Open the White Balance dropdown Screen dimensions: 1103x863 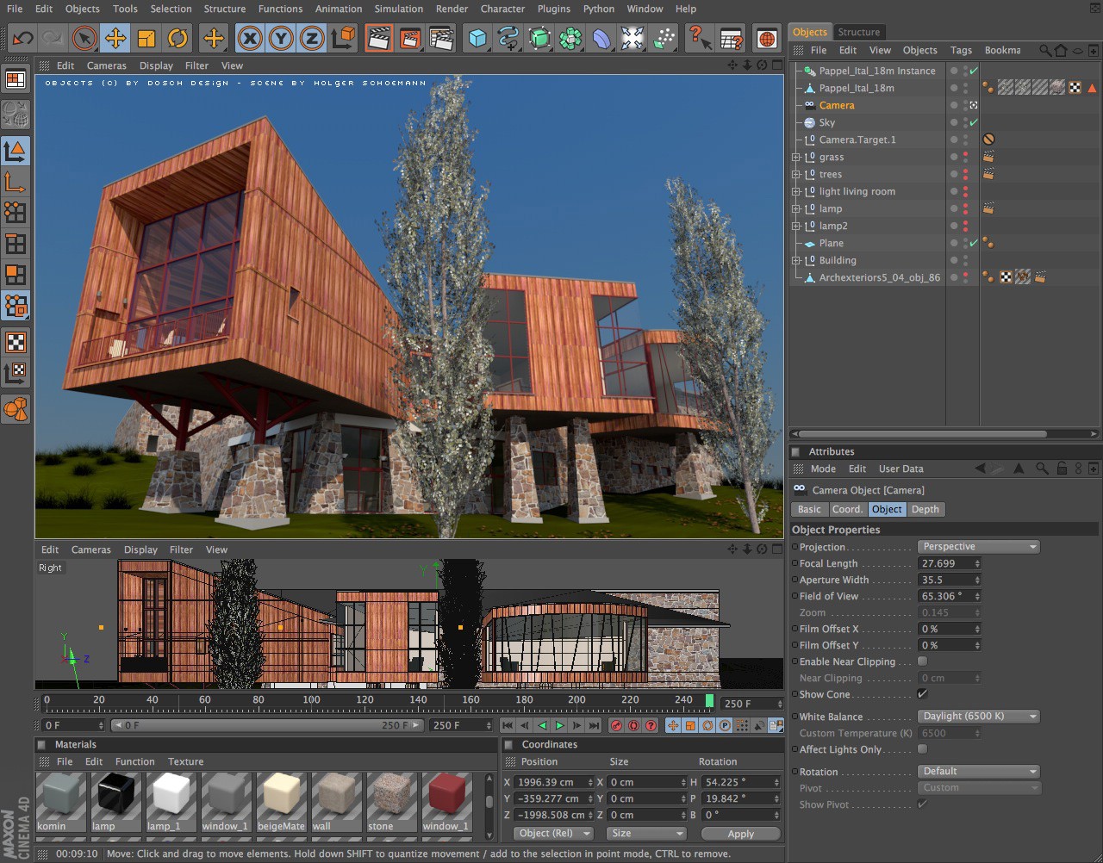[x=978, y=716]
